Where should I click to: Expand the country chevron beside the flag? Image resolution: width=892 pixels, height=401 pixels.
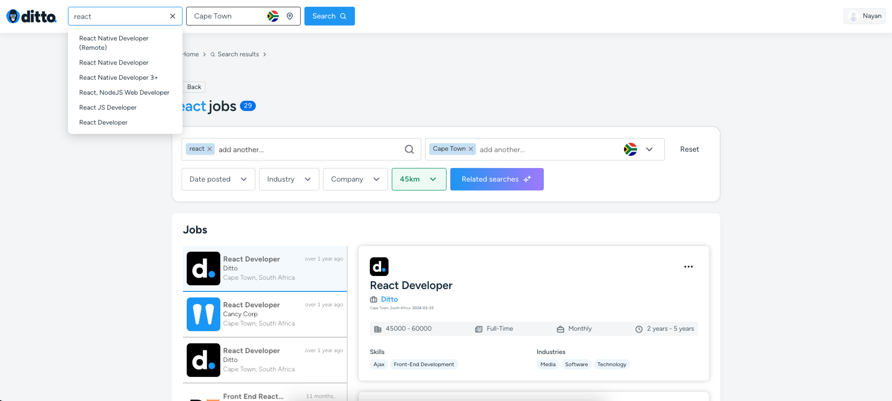click(x=649, y=149)
